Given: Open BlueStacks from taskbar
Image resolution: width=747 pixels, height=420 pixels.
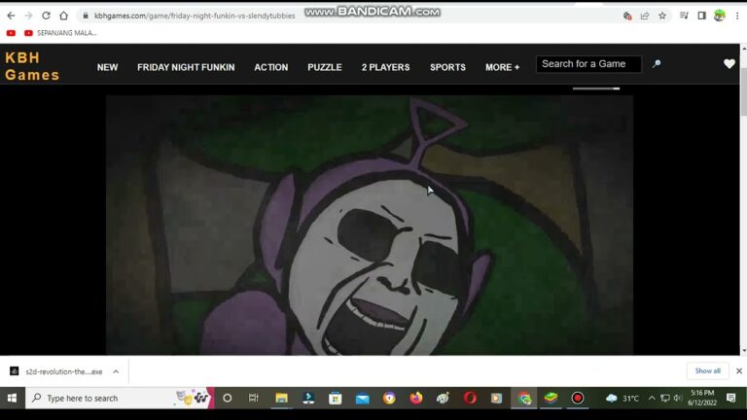Looking at the screenshot, I should tap(551, 398).
